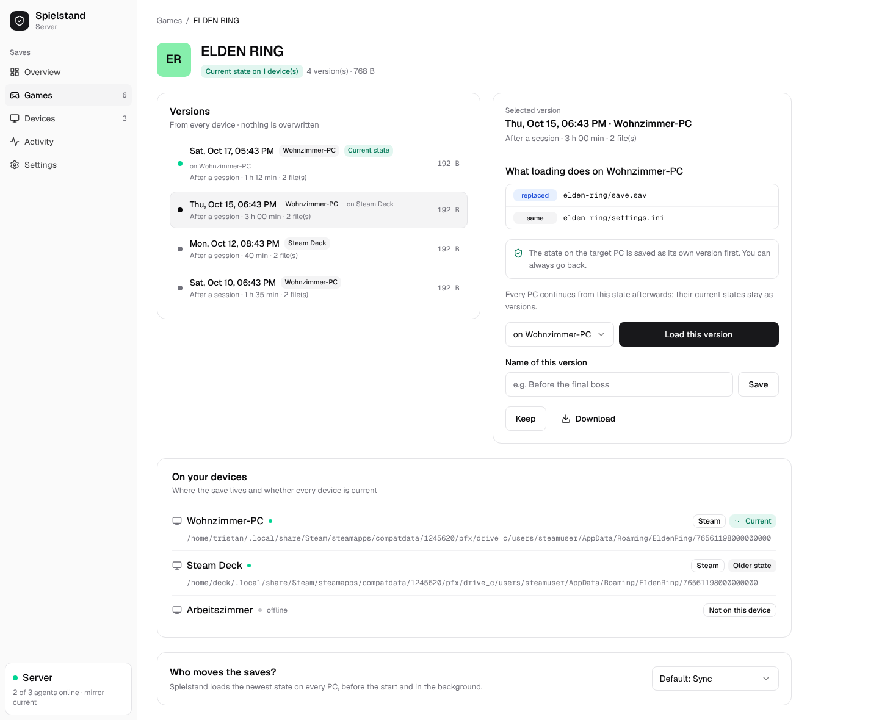Image resolution: width=879 pixels, height=720 pixels.
Task: Open the Devices section in sidebar
Action: pos(68,118)
